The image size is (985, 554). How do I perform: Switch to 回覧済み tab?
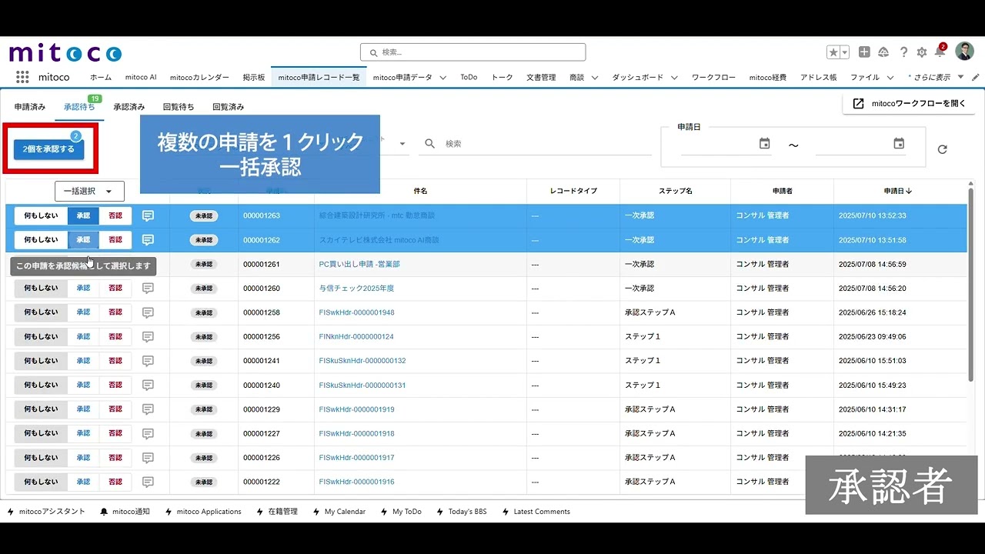(x=229, y=107)
